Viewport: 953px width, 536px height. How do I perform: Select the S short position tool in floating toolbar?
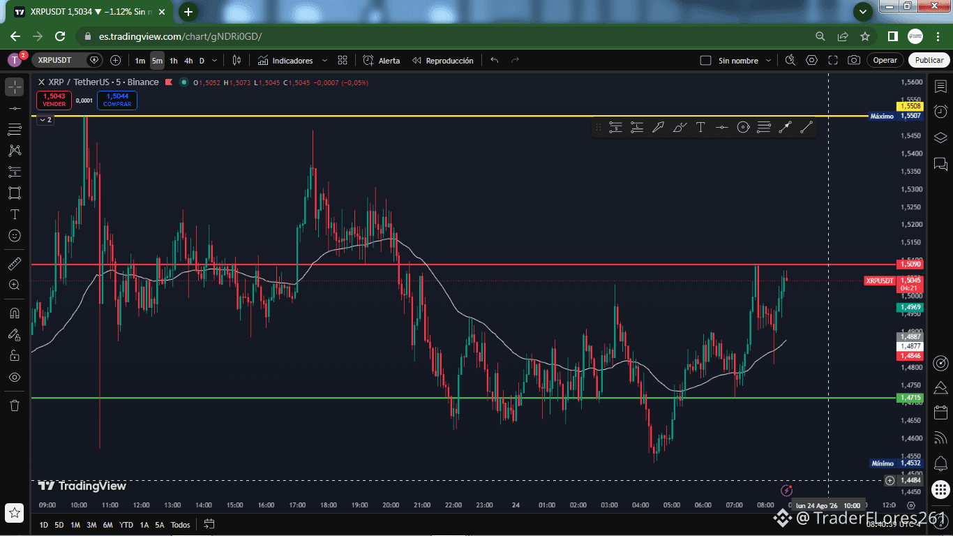[615, 127]
